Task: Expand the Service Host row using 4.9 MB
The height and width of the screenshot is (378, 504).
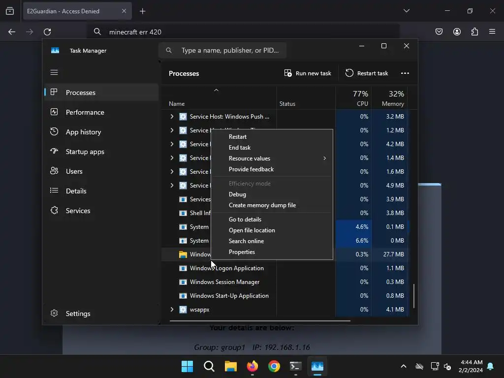Action: [x=172, y=185]
